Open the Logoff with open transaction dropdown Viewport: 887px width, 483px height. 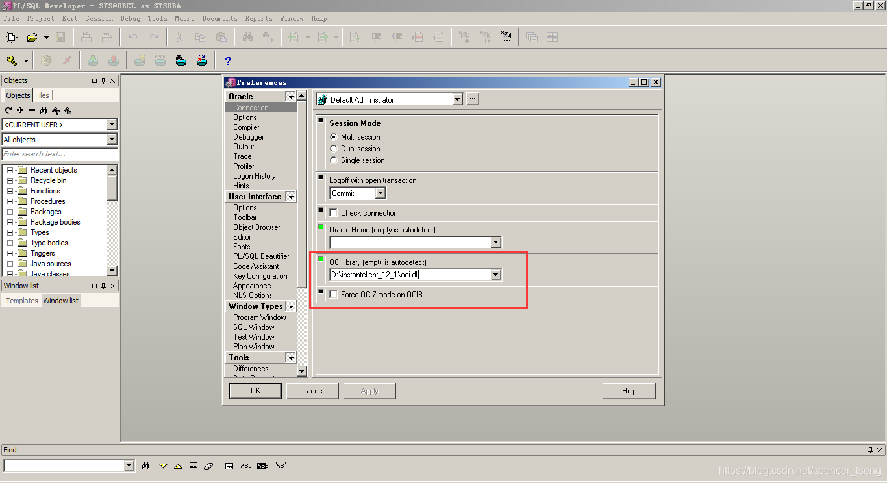379,193
